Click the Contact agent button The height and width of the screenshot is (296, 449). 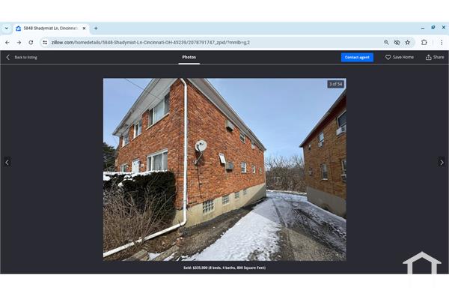357,58
